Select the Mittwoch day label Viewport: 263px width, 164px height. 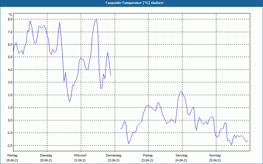[x=80, y=155]
